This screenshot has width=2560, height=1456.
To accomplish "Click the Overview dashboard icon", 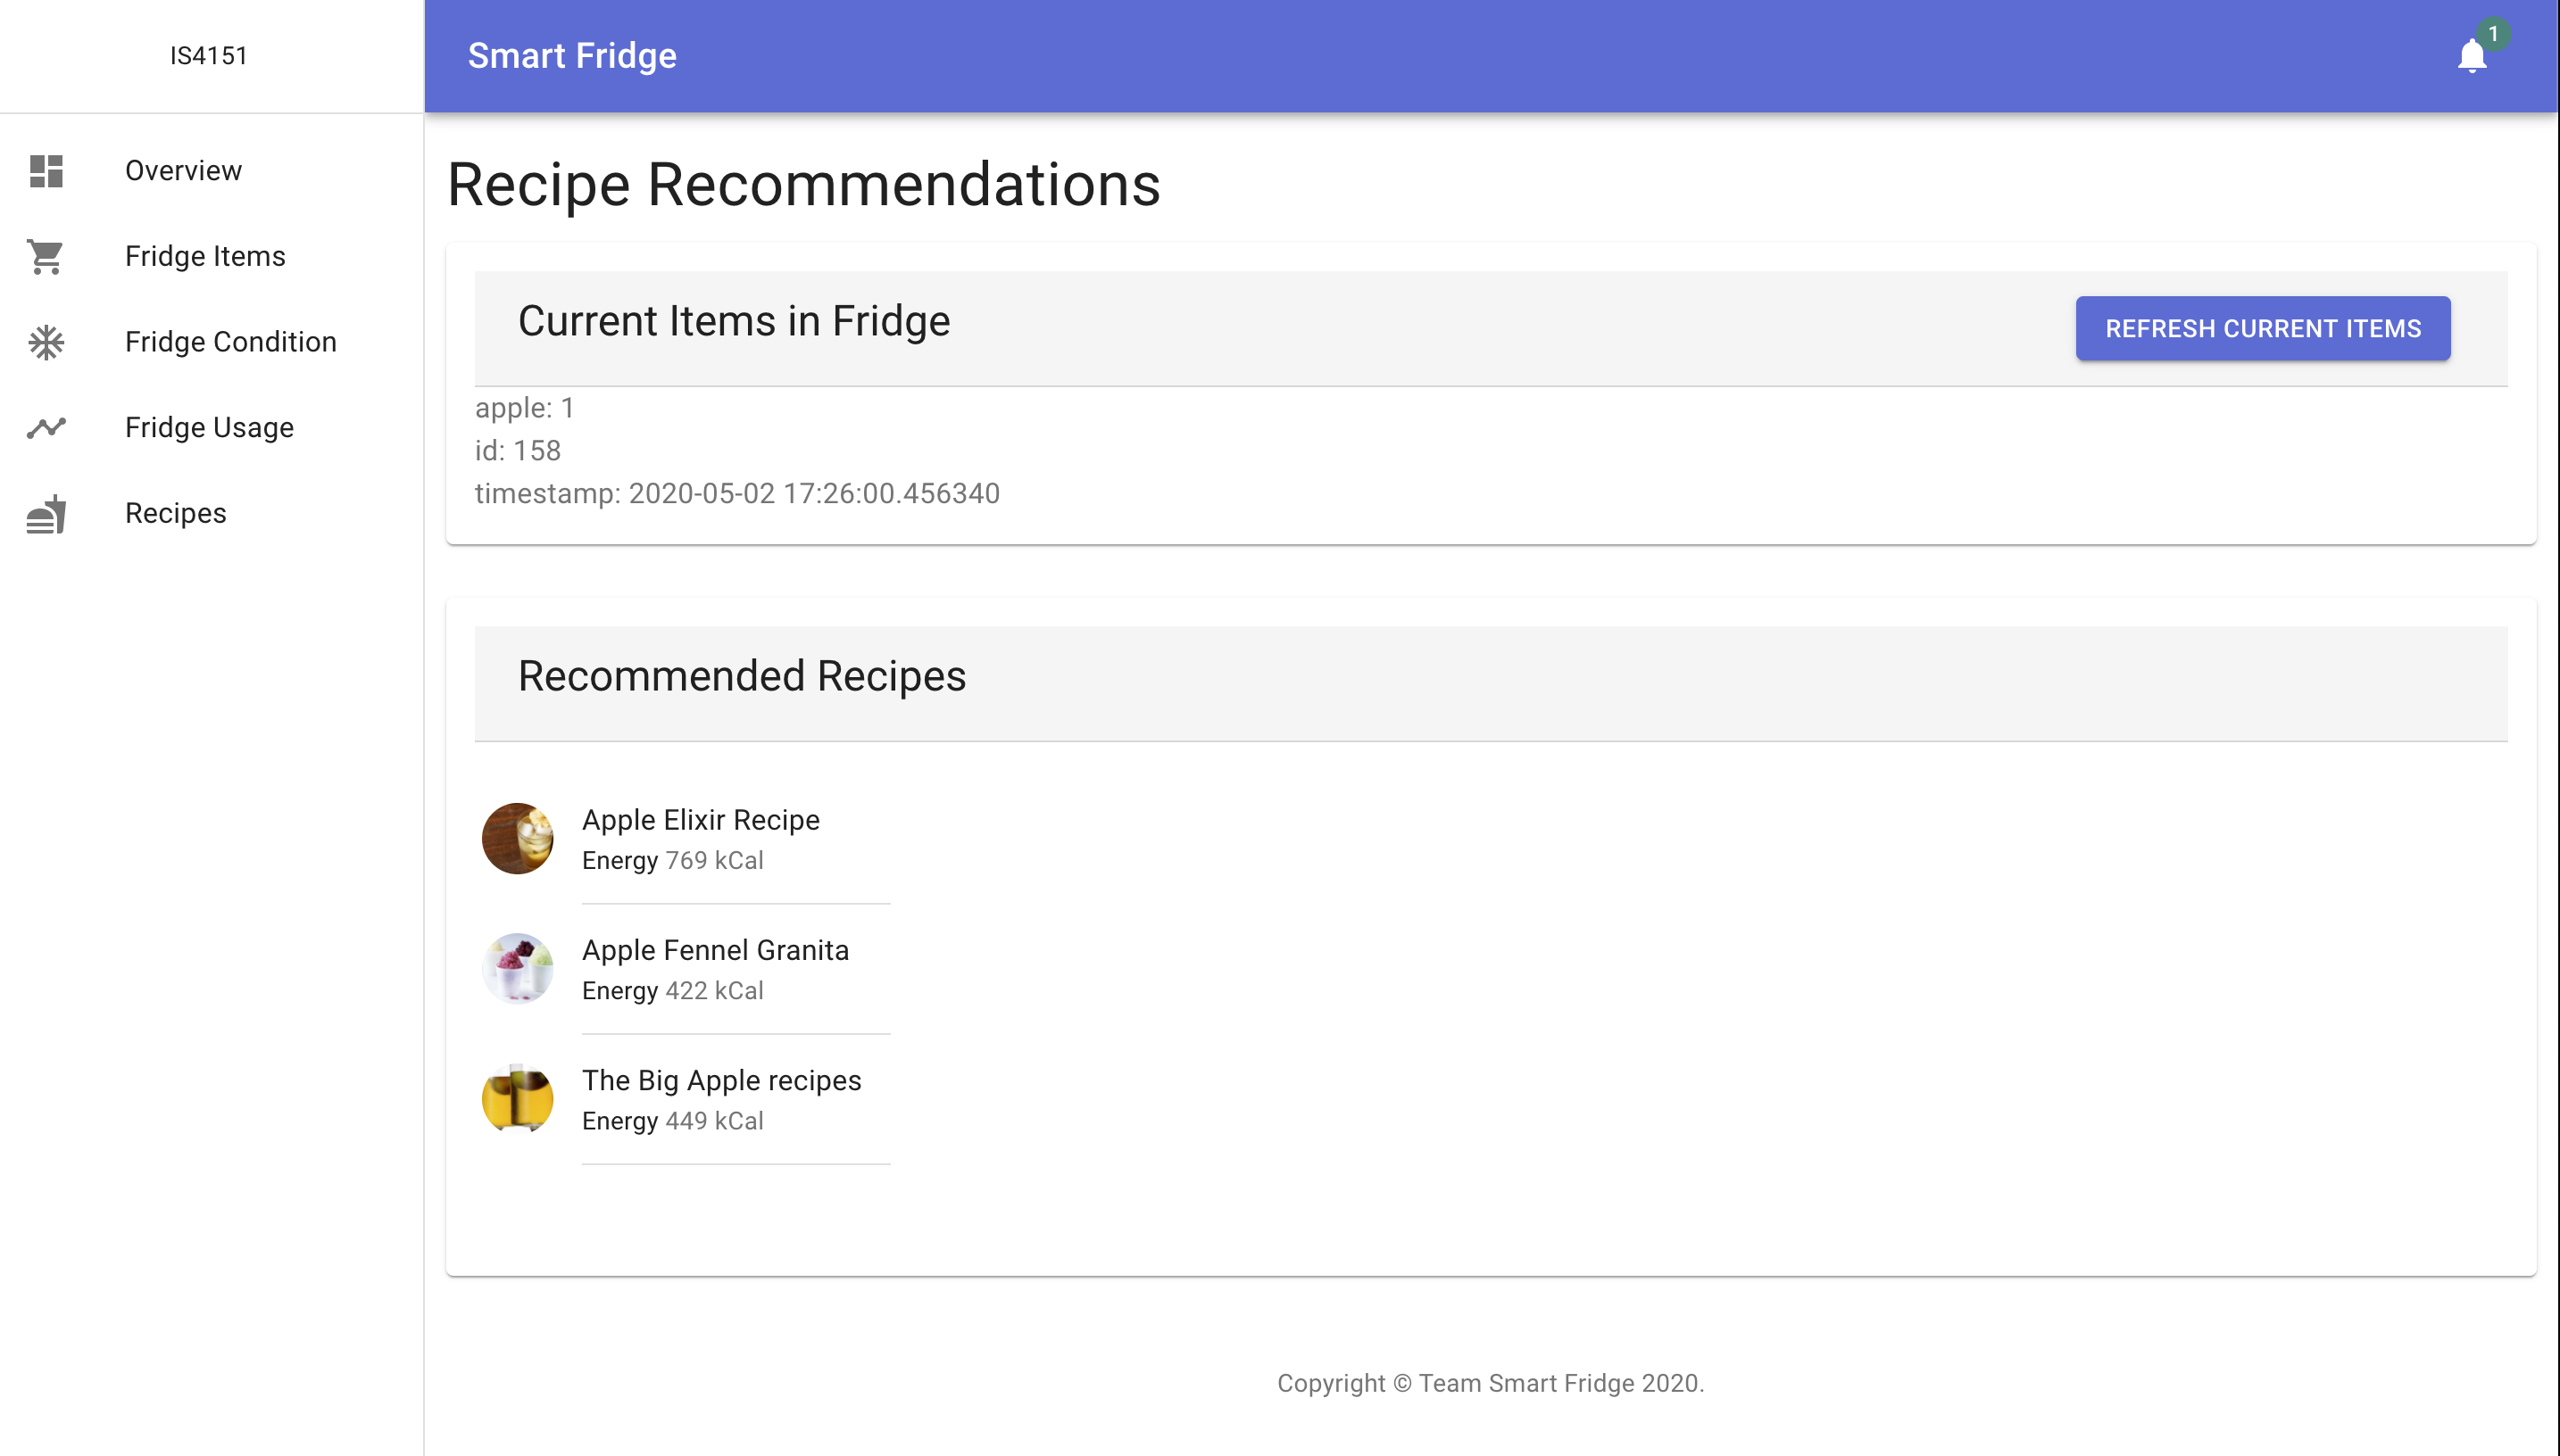I will pos(46,171).
